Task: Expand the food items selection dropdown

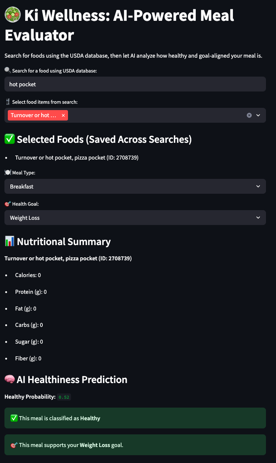Action: tap(258, 115)
